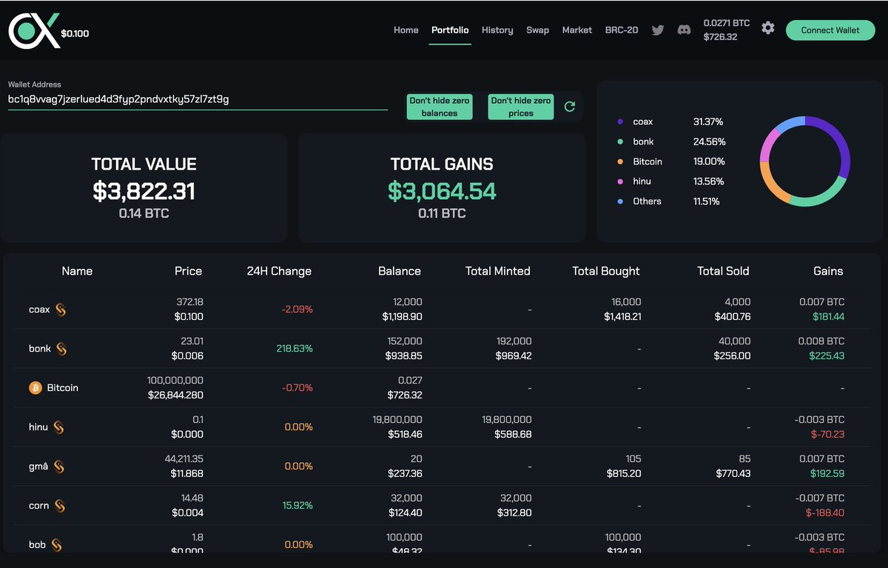Click the corn 15.92% change value
The width and height of the screenshot is (888, 568).
point(297,505)
